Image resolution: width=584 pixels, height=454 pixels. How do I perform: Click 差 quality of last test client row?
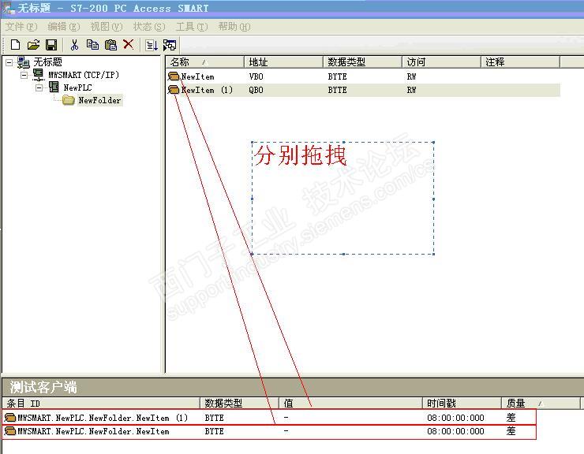click(511, 431)
